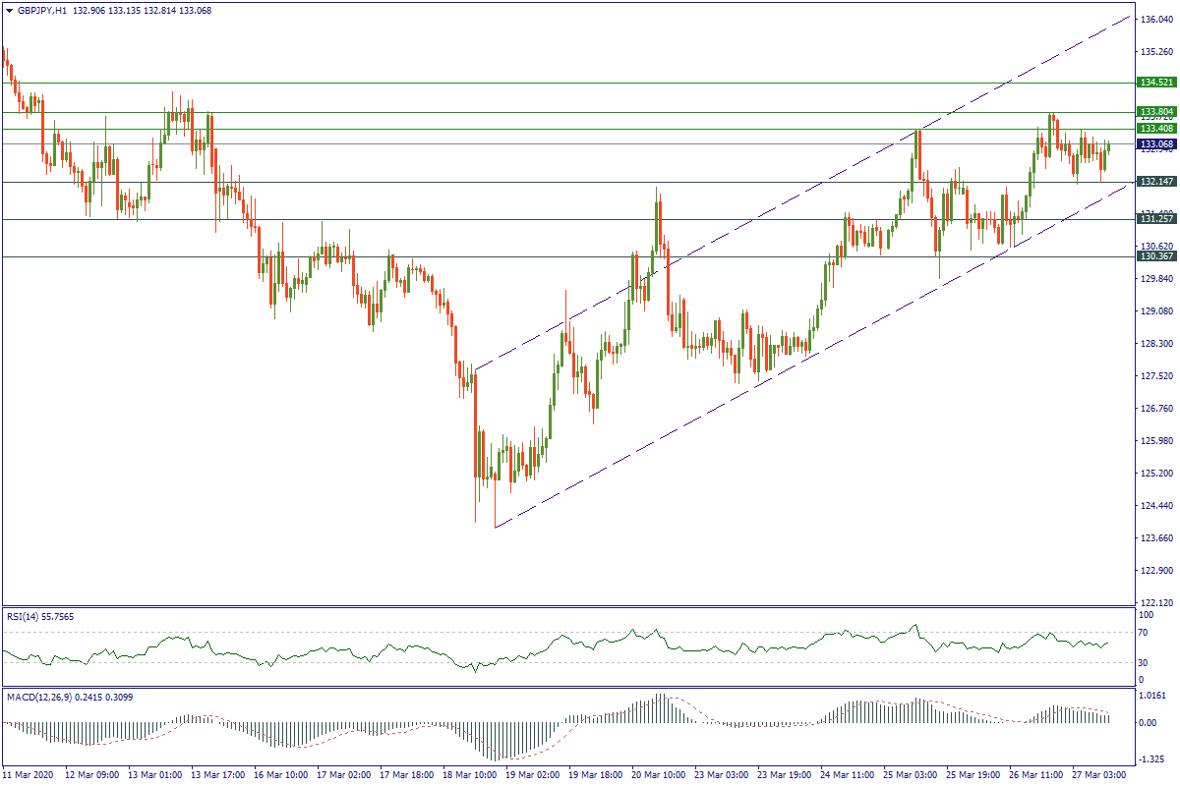Select the 132.147 horizontal level label
Viewport: 1180px width, 786px height.
point(1156,182)
